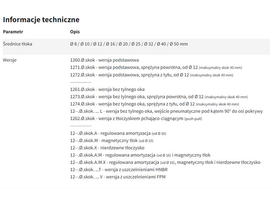Click the 'Parametr' column header
Screen dimensions: 270x202
[x=13, y=32]
